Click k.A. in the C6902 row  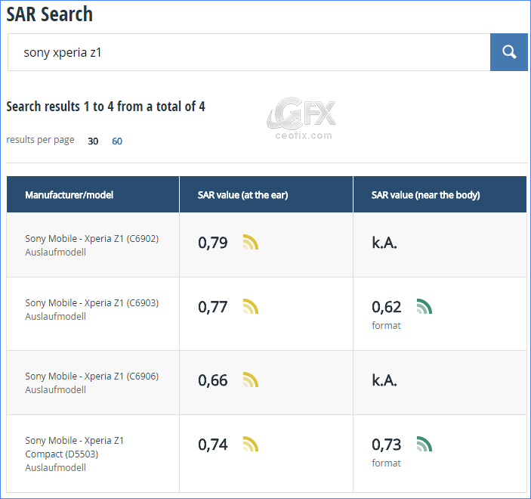[384, 243]
